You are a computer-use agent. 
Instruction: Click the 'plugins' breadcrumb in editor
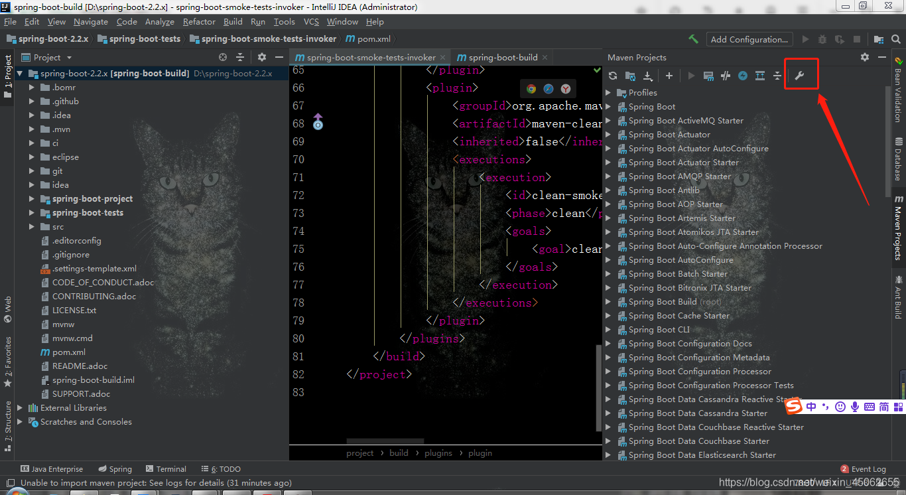pos(438,453)
